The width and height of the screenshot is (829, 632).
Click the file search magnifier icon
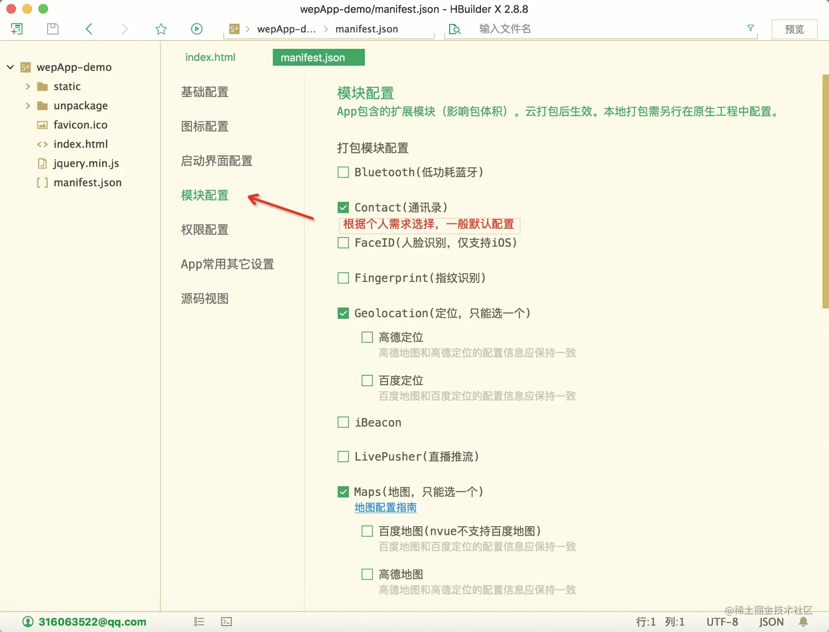click(455, 29)
